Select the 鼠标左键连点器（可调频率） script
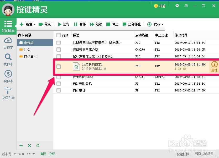219x158 pixels. [93, 56]
